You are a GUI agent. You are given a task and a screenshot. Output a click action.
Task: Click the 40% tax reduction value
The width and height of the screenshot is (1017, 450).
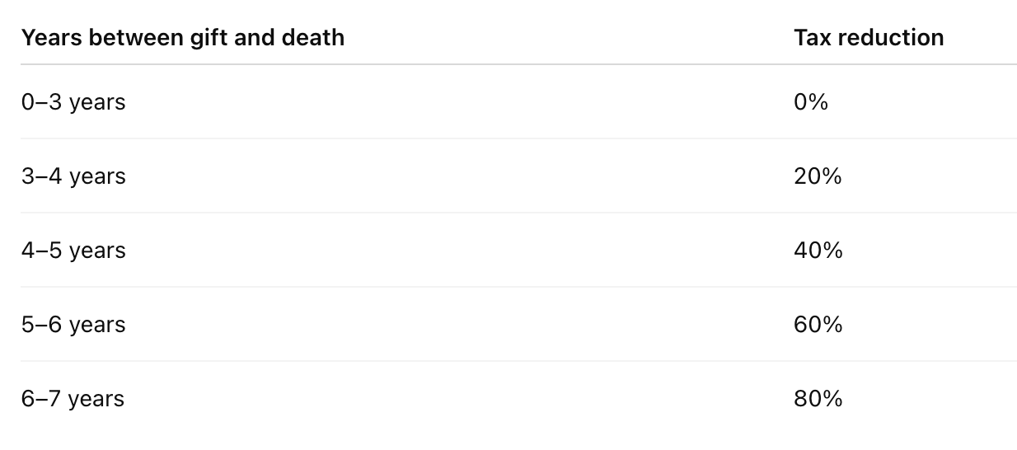point(818,251)
